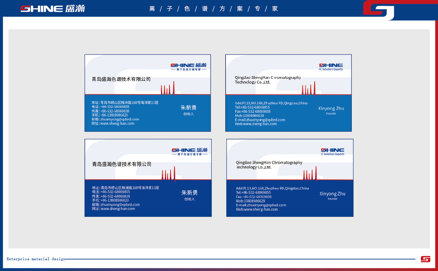Select 青岛盛瀚色谱技术有限公司 on navy Chinese card
The width and height of the screenshot is (438, 271).
122,164
